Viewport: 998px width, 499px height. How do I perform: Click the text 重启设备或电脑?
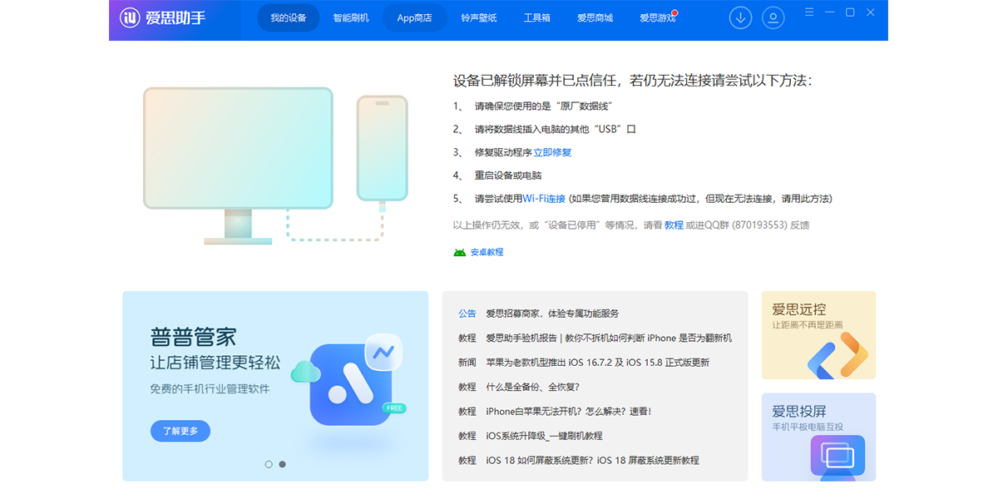tap(508, 175)
